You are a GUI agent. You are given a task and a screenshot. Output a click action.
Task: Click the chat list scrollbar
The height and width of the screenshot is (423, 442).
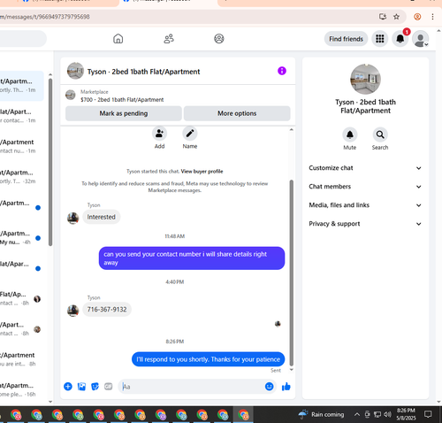tap(50, 162)
